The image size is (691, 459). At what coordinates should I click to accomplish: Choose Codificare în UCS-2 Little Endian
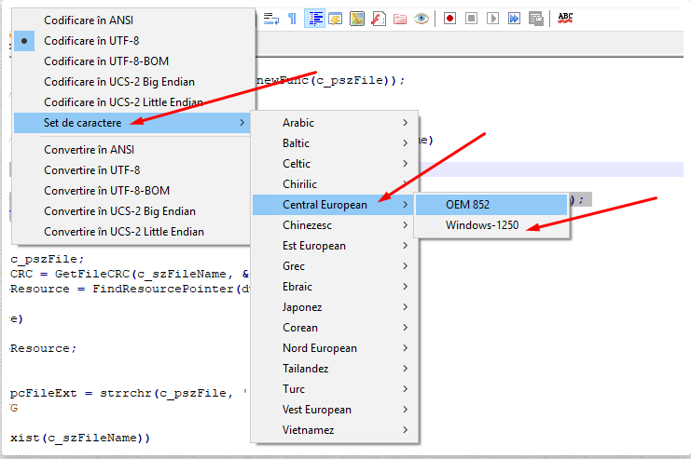click(x=134, y=102)
